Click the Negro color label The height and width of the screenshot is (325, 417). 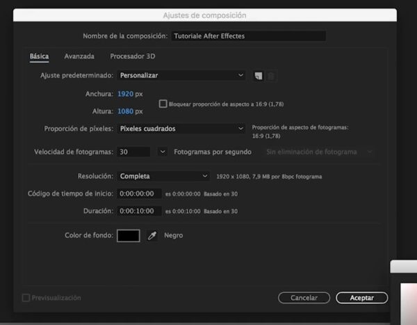click(x=173, y=235)
